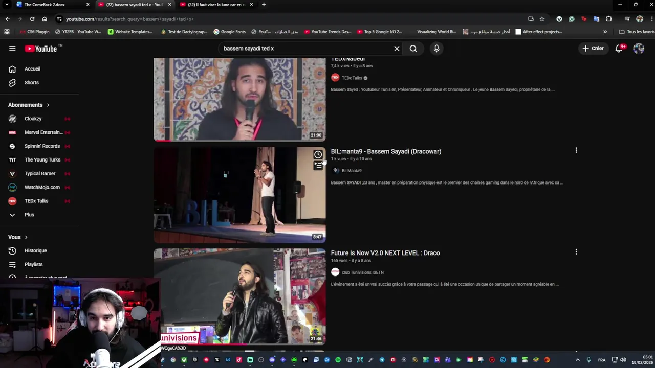The image size is (655, 368).
Task: Visit TEDx Talks channel in first result
Action: (352, 78)
